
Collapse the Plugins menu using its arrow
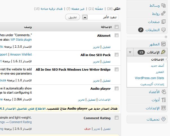coord(130,52)
